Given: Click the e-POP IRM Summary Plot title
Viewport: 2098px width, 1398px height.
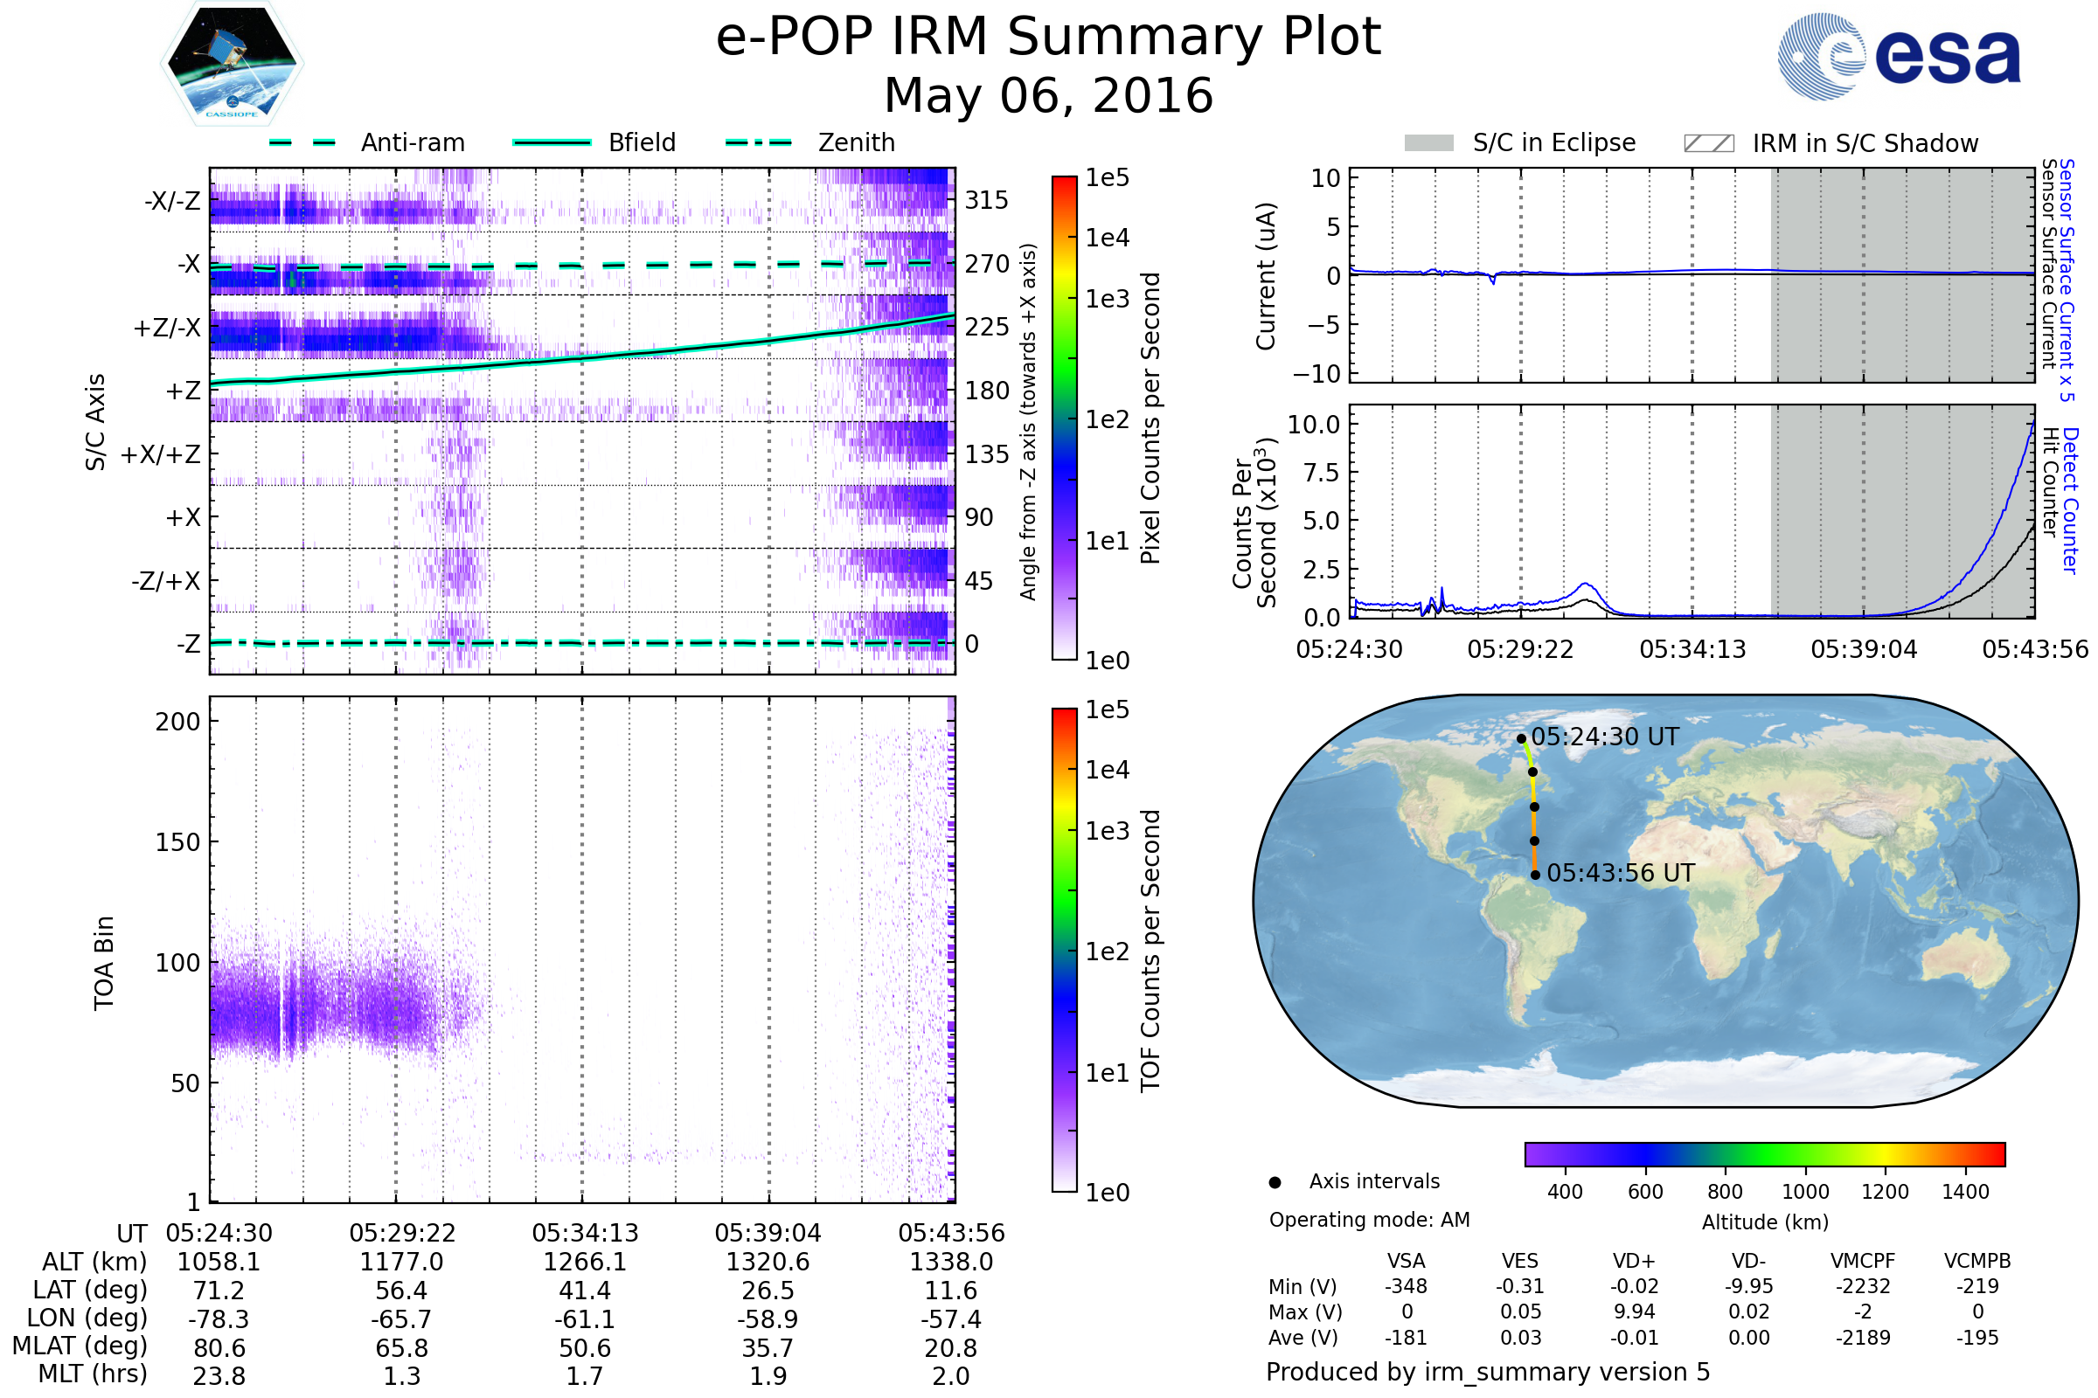Looking at the screenshot, I should tap(1048, 38).
